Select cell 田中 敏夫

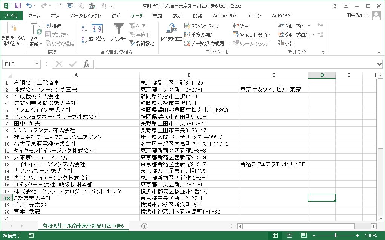coord(76,123)
